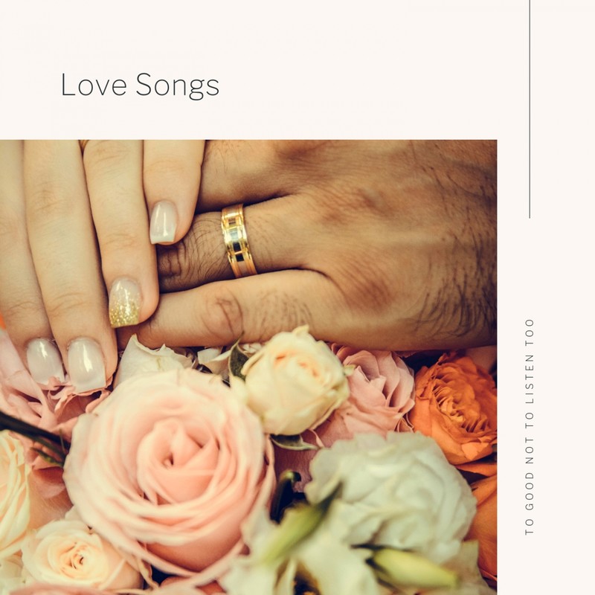595x595 pixels.
Task: Click the orange rose on the right
Action: pos(454,410)
